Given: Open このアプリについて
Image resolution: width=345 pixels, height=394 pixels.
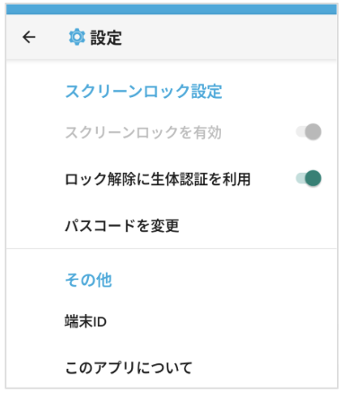Looking at the screenshot, I should tap(172, 368).
